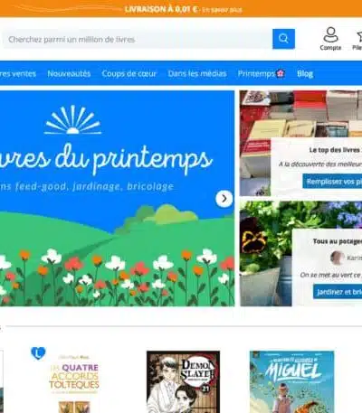Open the Nouveautés menu item

(x=69, y=73)
